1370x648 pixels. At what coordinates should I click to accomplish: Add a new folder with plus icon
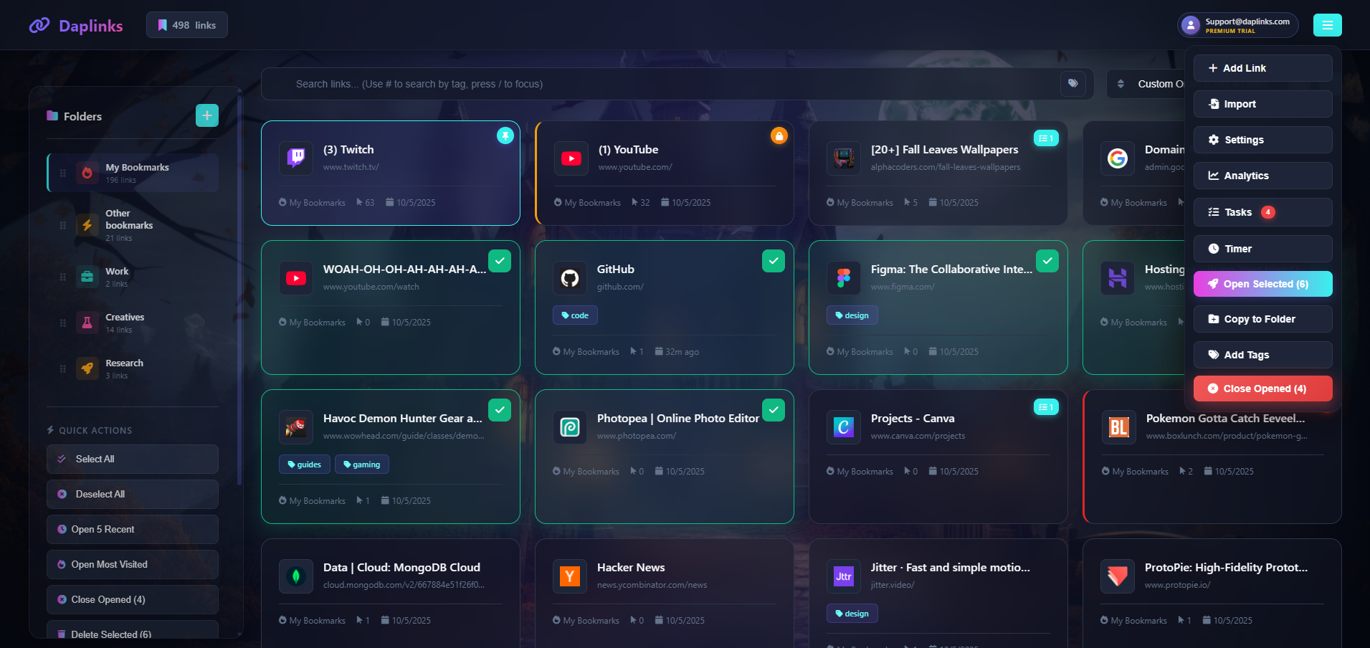coord(207,115)
